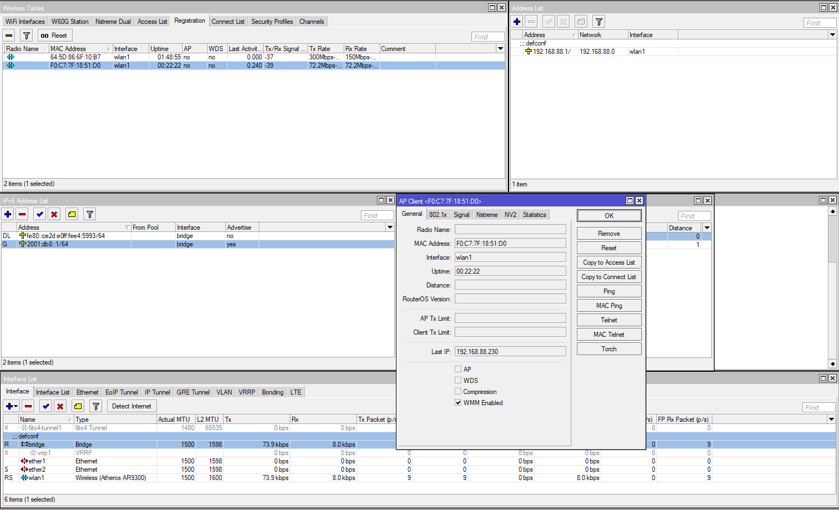
Task: Click the Find field in Address List
Action: click(x=819, y=23)
